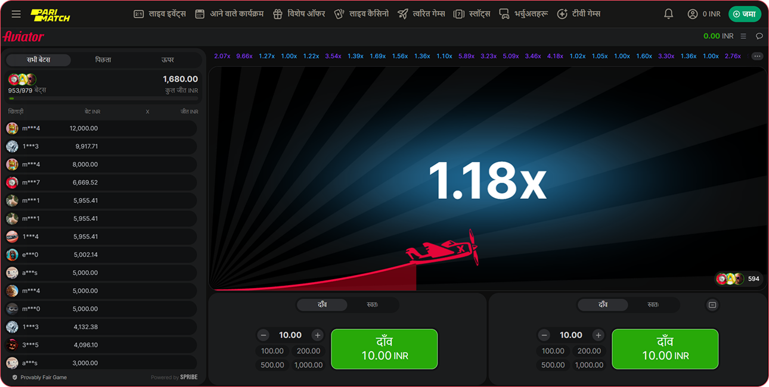This screenshot has height=387, width=769.
Task: Click the green जमा deposit button
Action: 745,14
